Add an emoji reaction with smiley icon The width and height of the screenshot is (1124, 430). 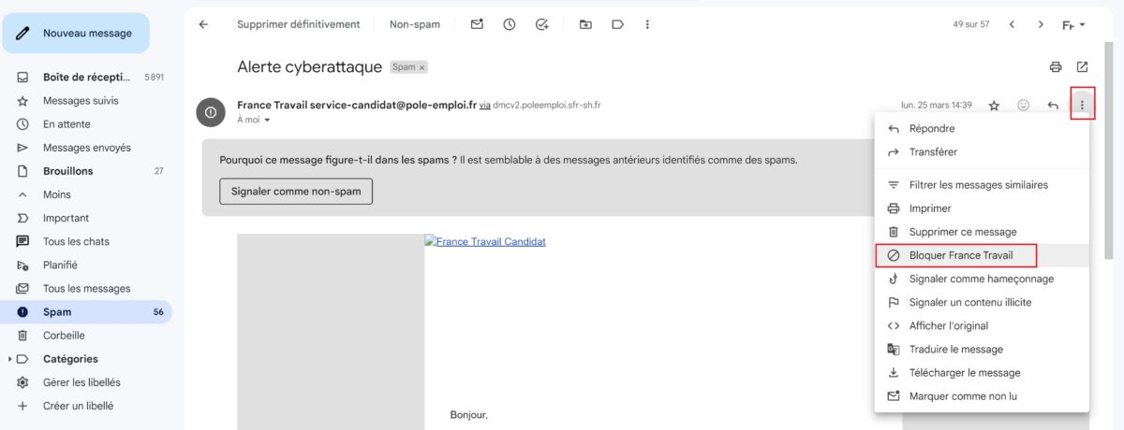pyautogui.click(x=1024, y=106)
